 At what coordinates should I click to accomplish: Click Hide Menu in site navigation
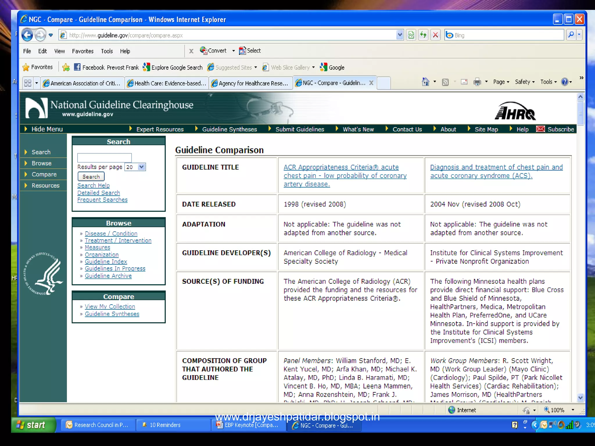[x=47, y=129]
